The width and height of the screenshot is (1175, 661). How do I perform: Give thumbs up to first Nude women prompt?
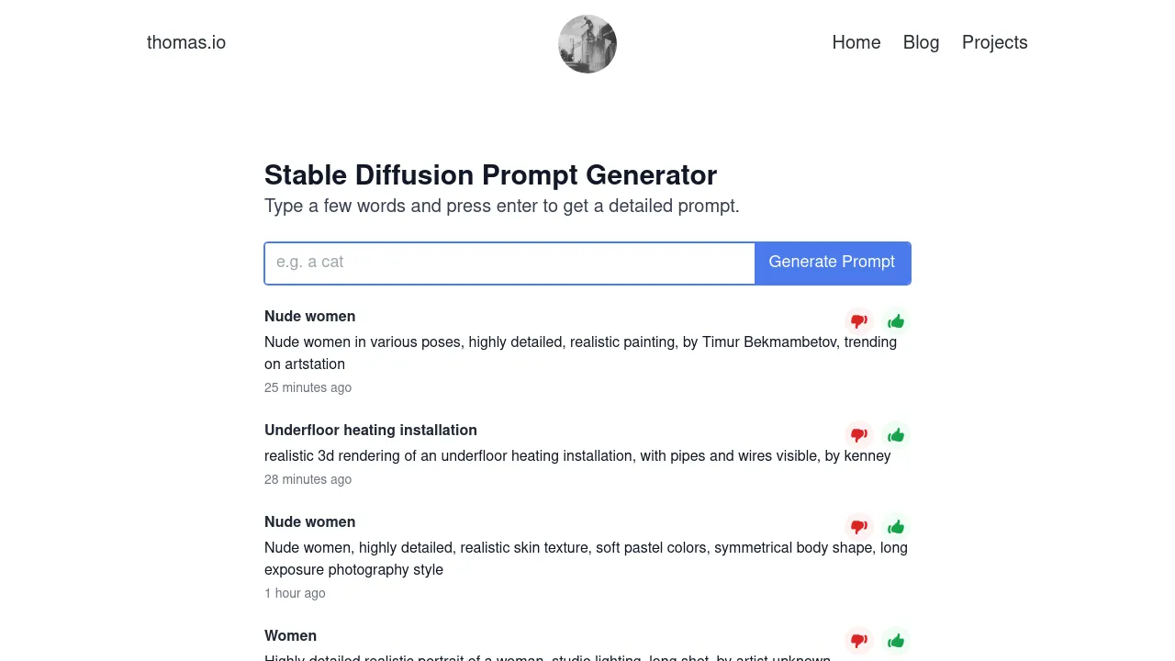click(x=896, y=320)
